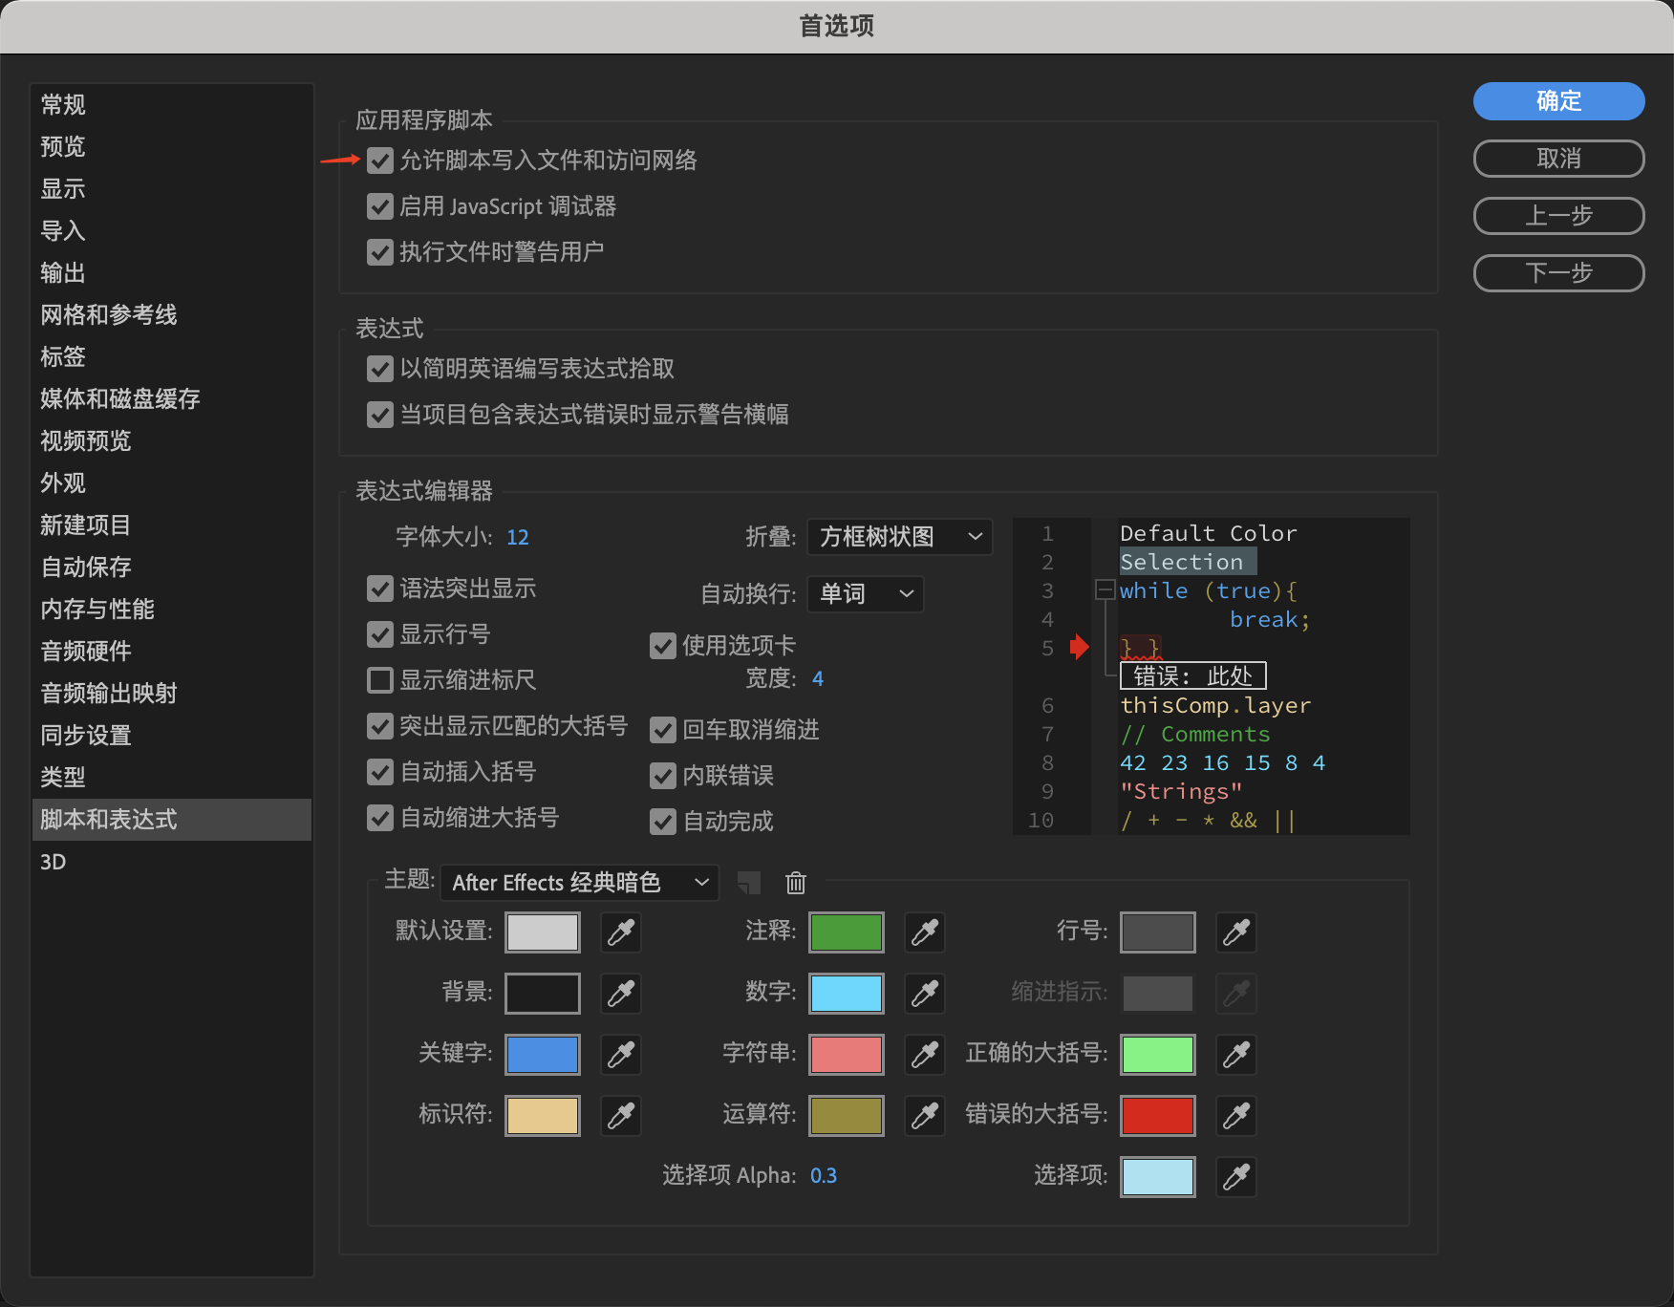Click the eyedropper beside 错误的大括号
Image resolution: width=1674 pixels, height=1307 pixels.
pos(1234,1116)
